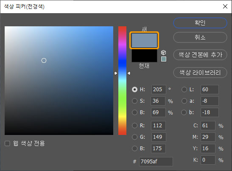The width and height of the screenshot is (232, 171).
Task: Click the dialog title 색상 피커(전경색)
Action: tap(24, 6)
